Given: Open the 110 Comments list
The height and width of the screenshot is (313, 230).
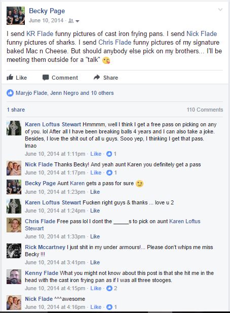Looking at the screenshot, I should coord(205,110).
